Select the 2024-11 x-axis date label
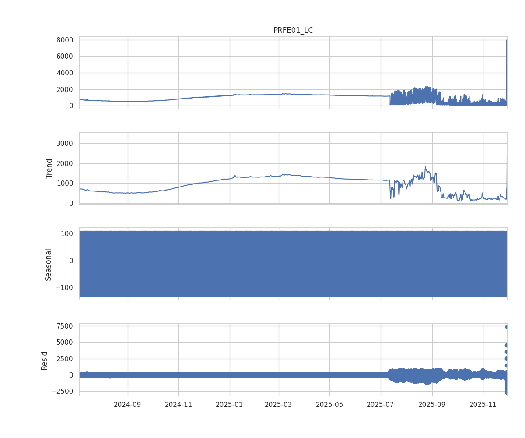 pos(178,404)
